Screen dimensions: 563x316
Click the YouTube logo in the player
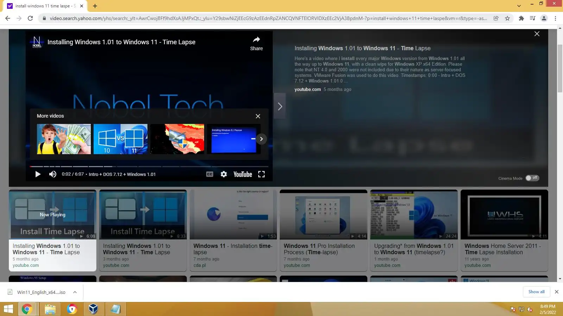pos(243,174)
